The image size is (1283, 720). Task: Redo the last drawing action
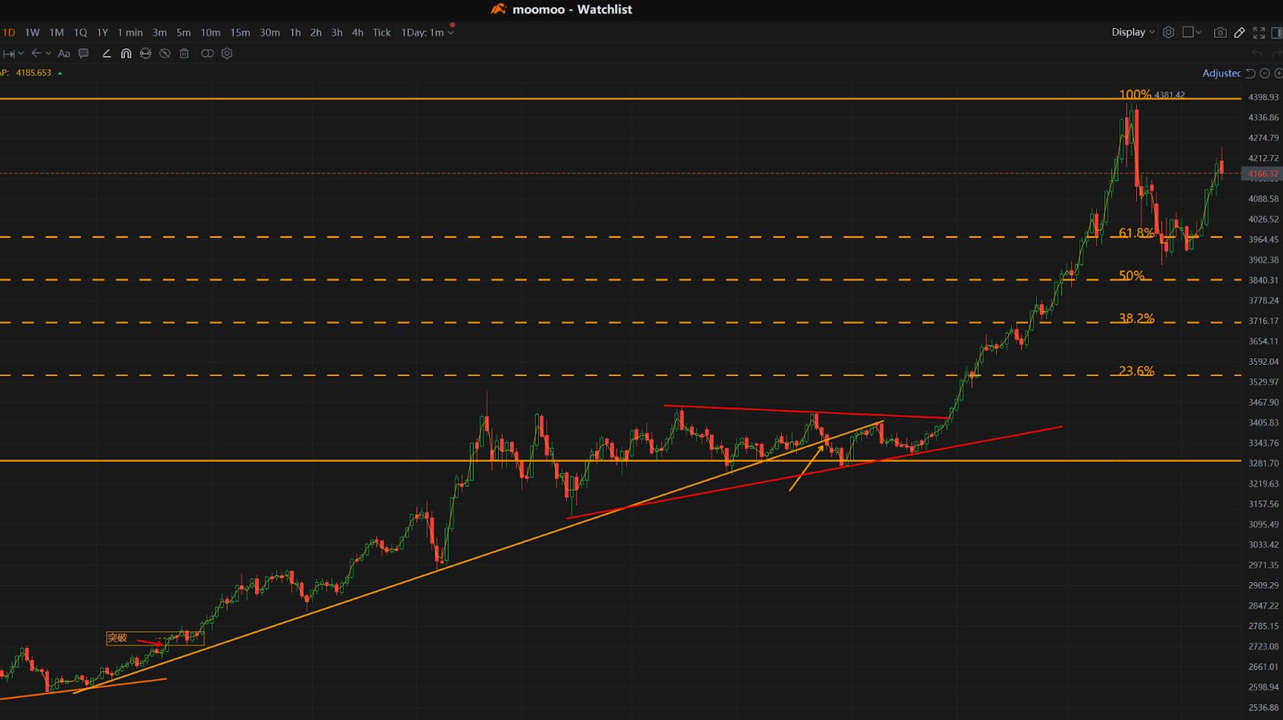click(1277, 54)
